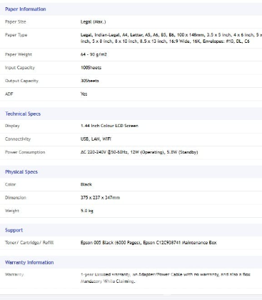Click the '1-year Limited warranty' description text
The height and width of the screenshot is (300, 262).
click(166, 278)
